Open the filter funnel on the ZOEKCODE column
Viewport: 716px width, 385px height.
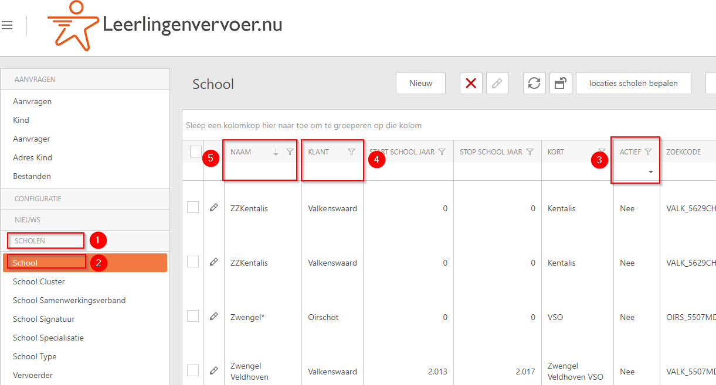pyautogui.click(x=715, y=151)
